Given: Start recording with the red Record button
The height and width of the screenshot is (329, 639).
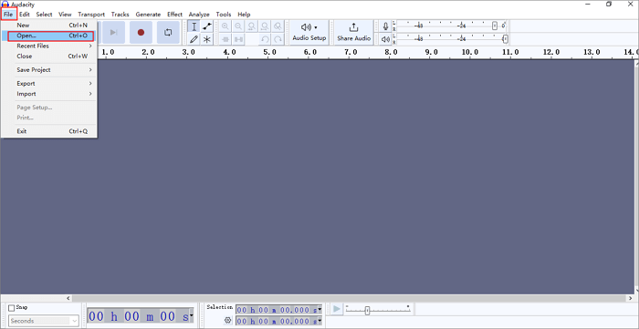Looking at the screenshot, I should coord(141,33).
